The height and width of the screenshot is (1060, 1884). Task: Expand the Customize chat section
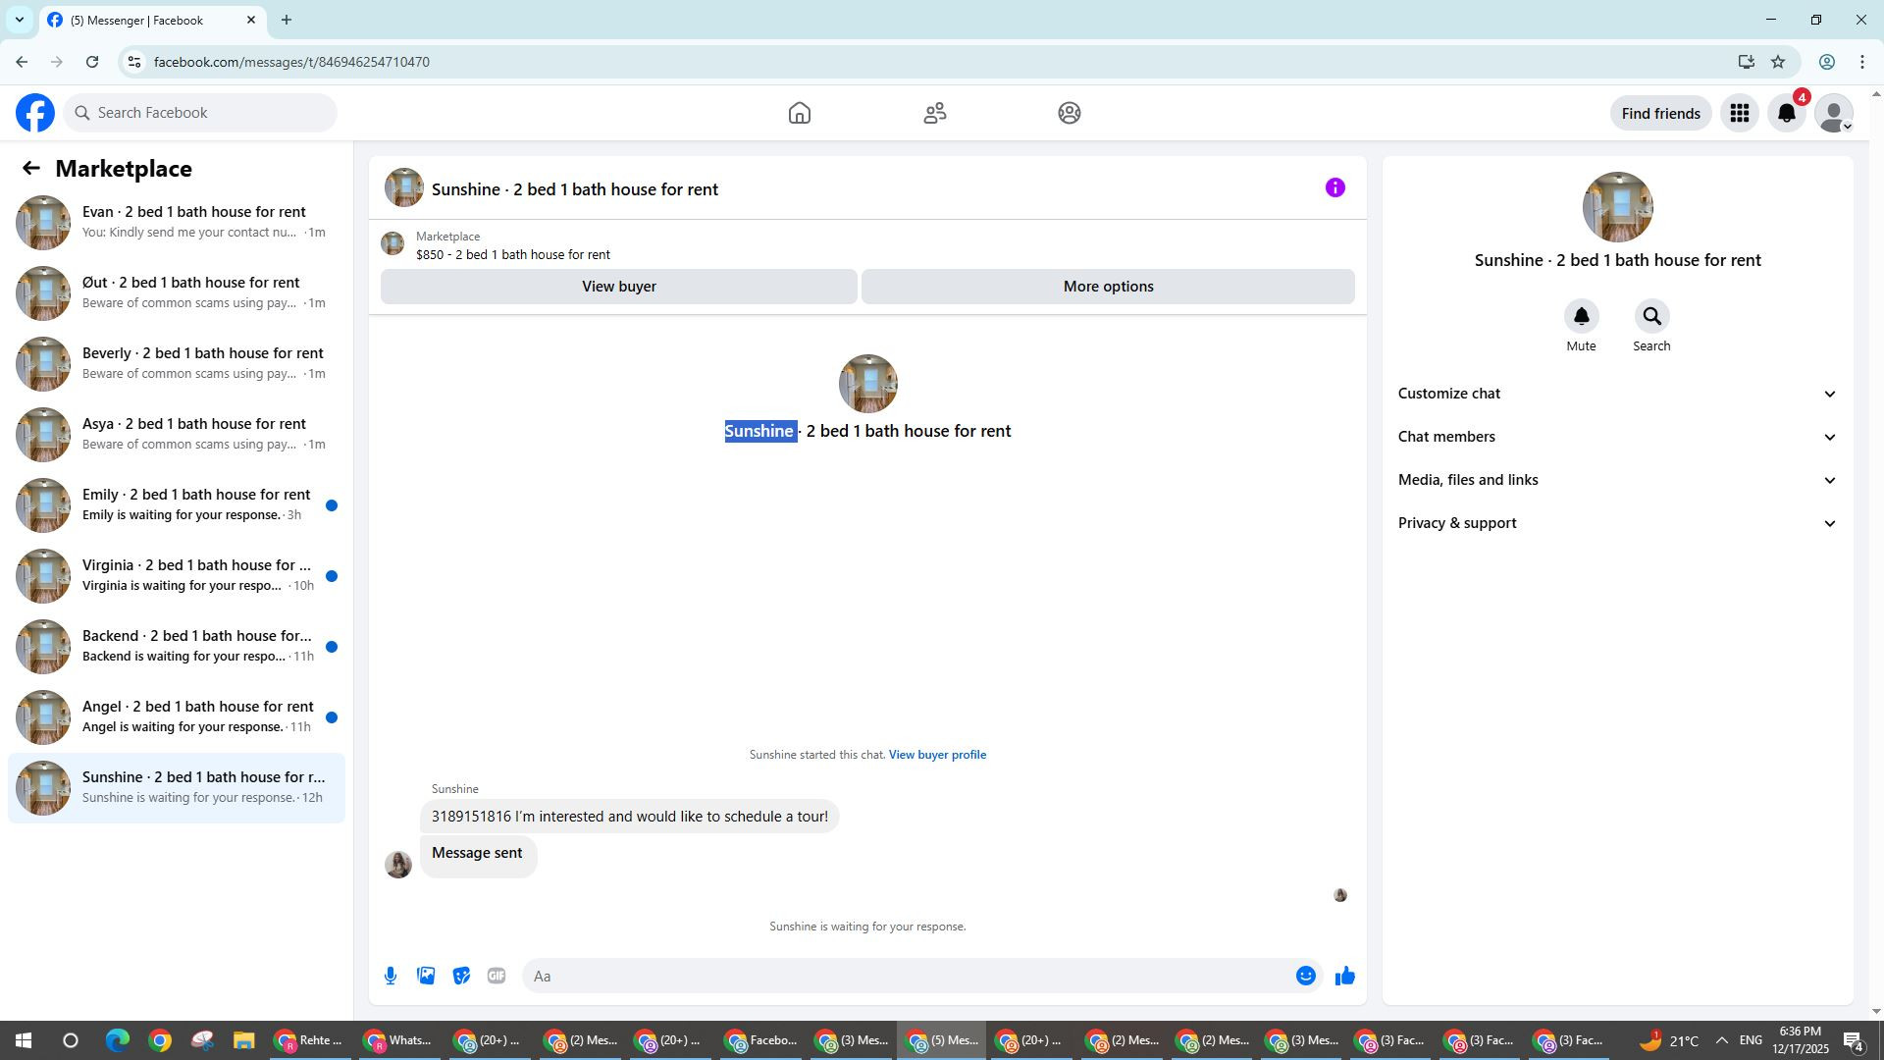point(1616,394)
